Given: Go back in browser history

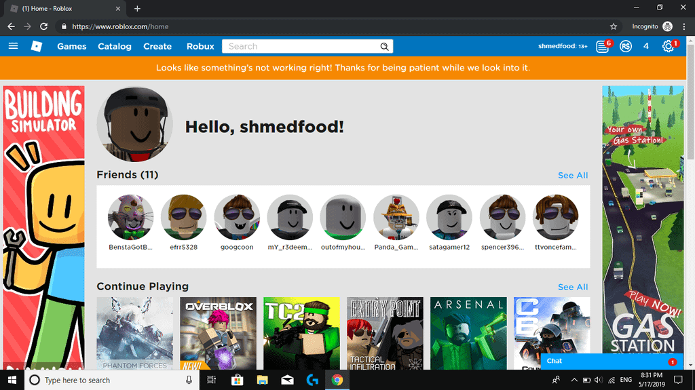Looking at the screenshot, I should tap(11, 26).
